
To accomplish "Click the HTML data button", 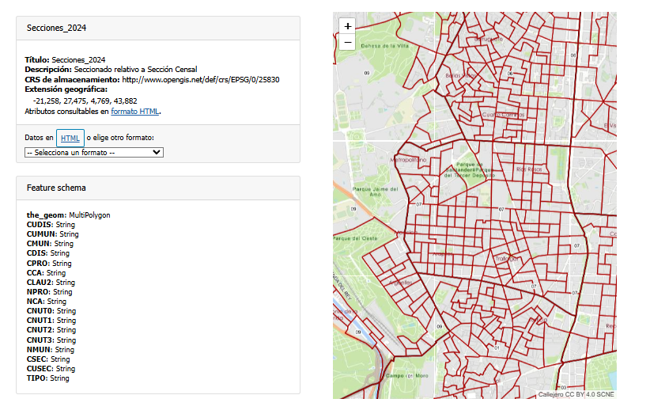I will pyautogui.click(x=70, y=138).
